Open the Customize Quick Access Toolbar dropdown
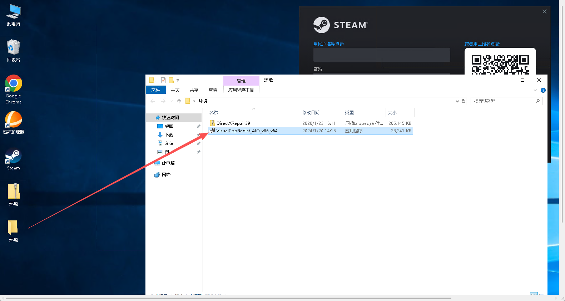This screenshot has height=301, width=565. [x=178, y=81]
